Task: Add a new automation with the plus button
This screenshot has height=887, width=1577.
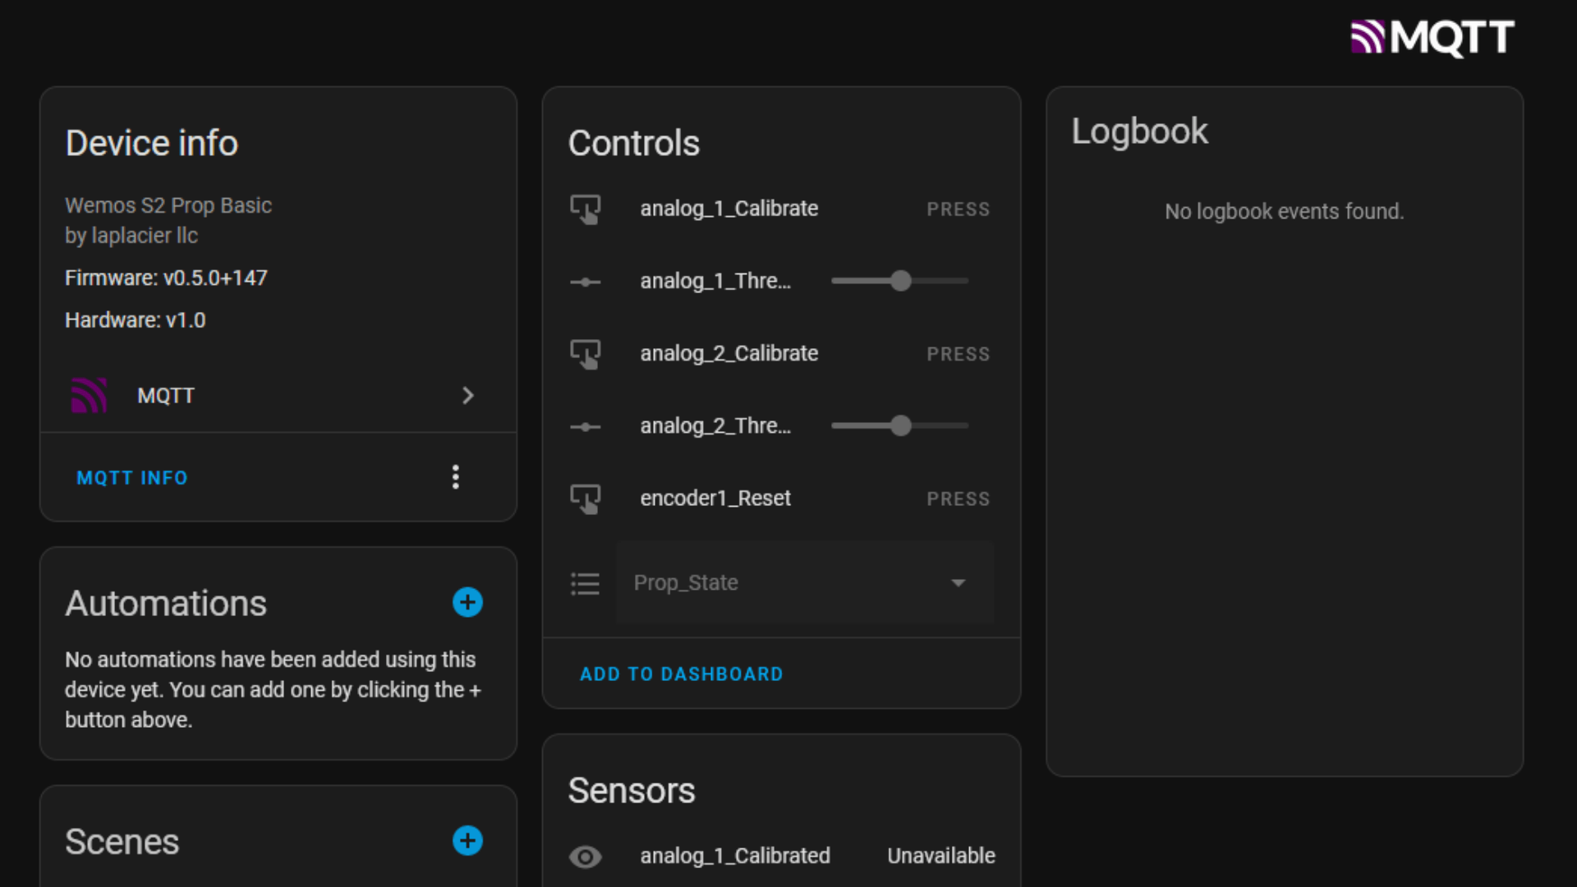Action: click(x=467, y=602)
